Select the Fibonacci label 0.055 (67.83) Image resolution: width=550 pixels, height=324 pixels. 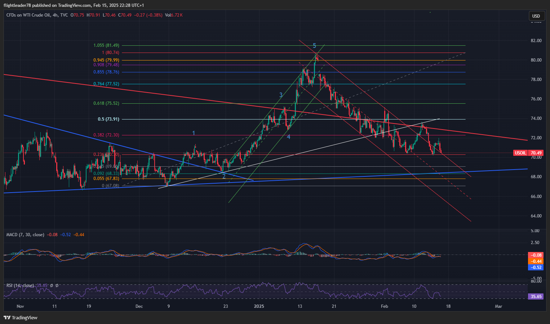[106, 179]
